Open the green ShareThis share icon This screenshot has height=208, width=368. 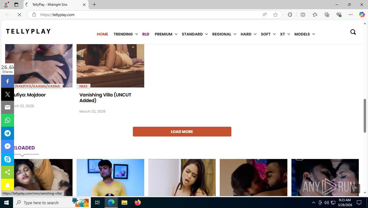coord(8,172)
